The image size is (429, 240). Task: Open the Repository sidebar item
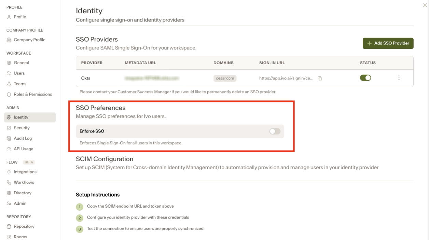24,226
